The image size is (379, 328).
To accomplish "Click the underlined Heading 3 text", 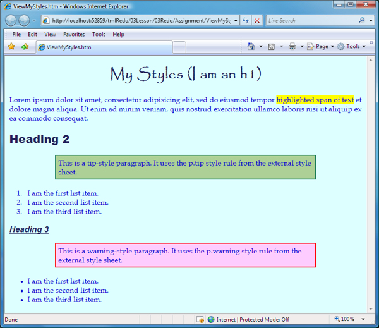I will pyautogui.click(x=29, y=229).
